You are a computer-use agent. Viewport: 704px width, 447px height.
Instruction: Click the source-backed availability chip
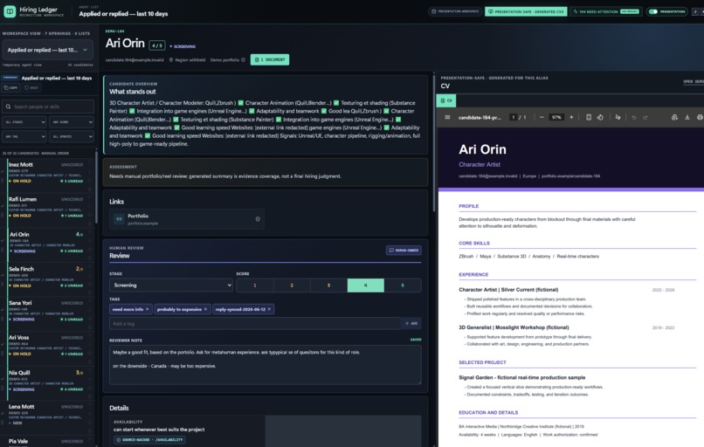click(x=149, y=439)
